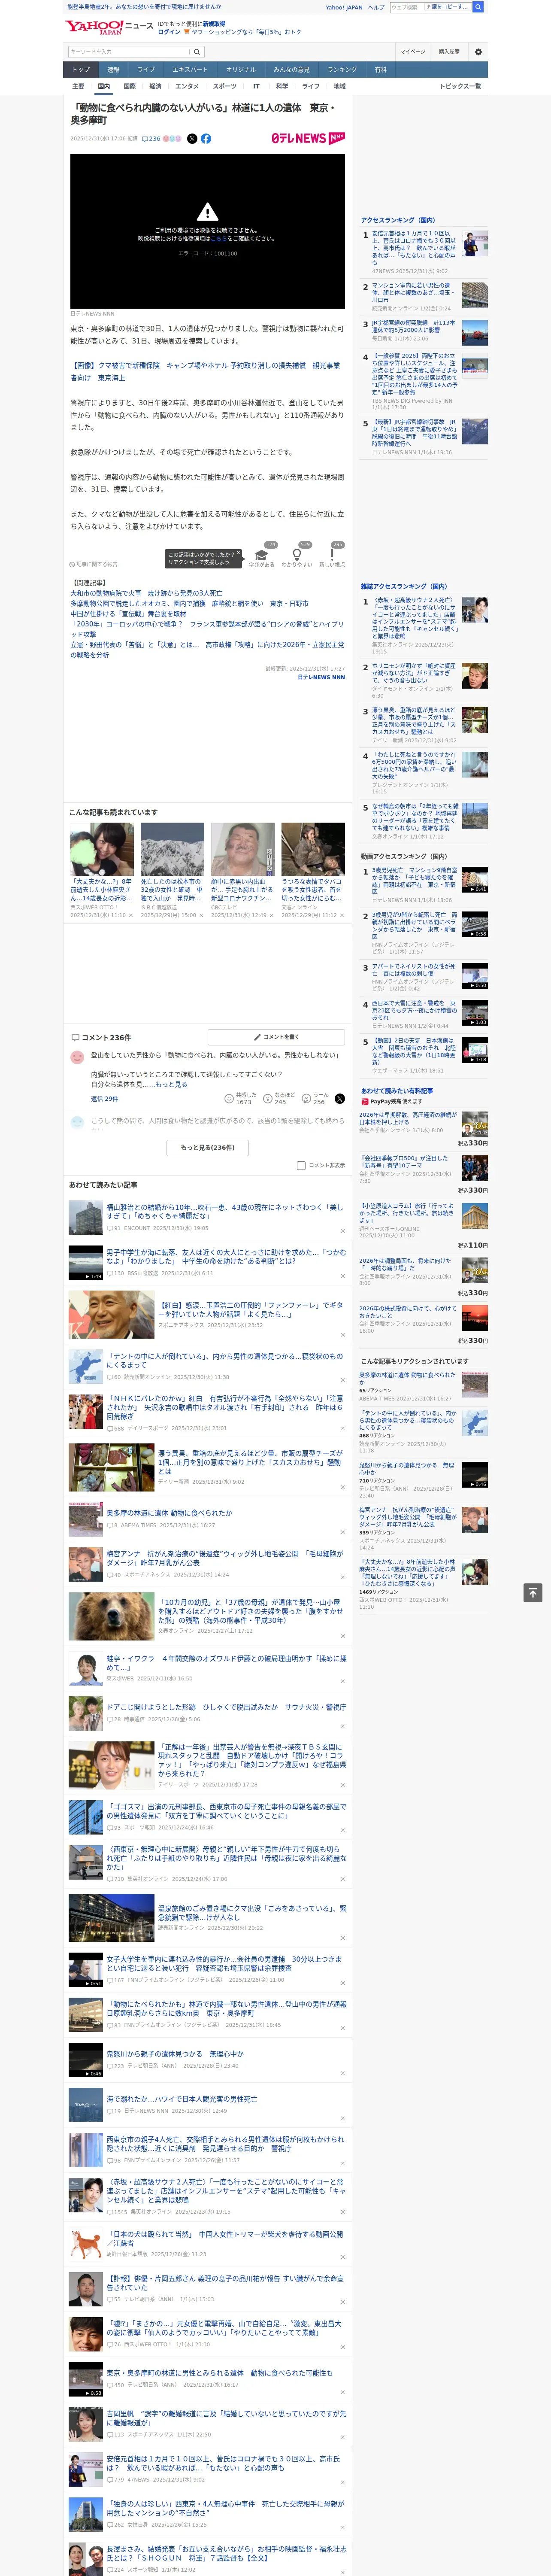Open article 鬼怒川から親子の遺体見つかる
Image resolution: width=551 pixels, height=2576 pixels.
click(x=175, y=2054)
